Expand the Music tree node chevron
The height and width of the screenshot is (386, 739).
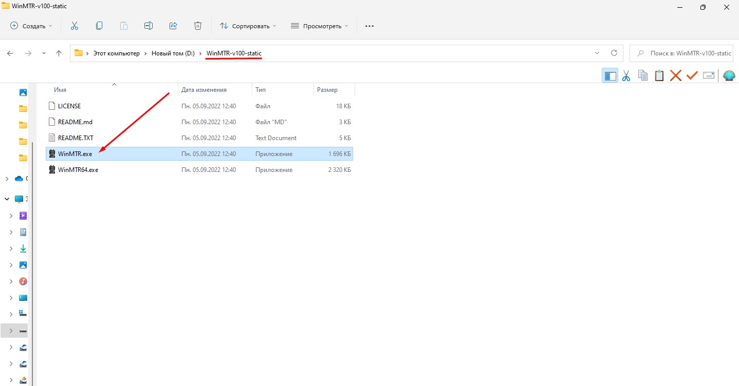click(11, 281)
